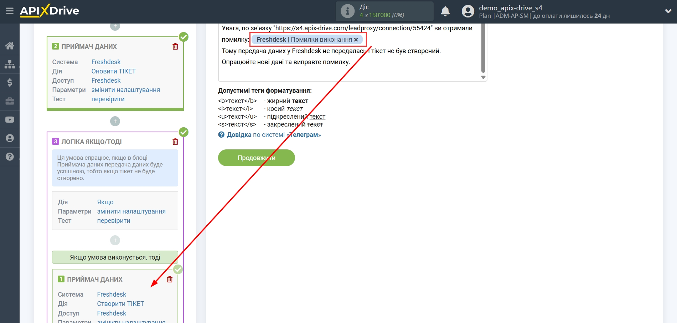Select the Freshdesk Помилки виконання variable tag
Screen dimensions: 677x323
(x=307, y=40)
